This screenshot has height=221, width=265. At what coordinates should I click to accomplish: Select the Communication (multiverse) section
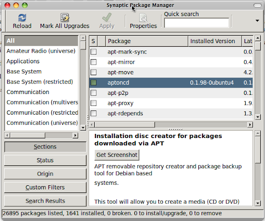pyautogui.click(x=41, y=102)
